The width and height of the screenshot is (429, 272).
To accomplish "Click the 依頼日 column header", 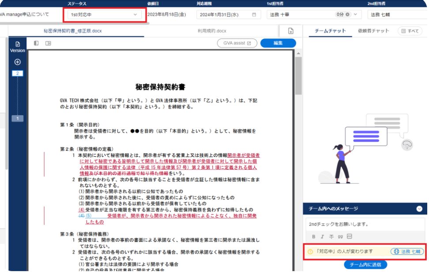I will [x=153, y=4].
